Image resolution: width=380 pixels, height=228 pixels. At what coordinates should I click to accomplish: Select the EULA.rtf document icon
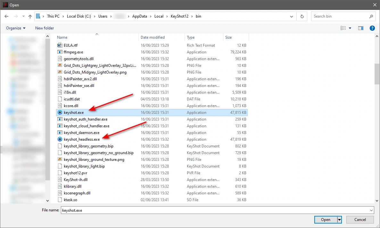(x=60, y=45)
